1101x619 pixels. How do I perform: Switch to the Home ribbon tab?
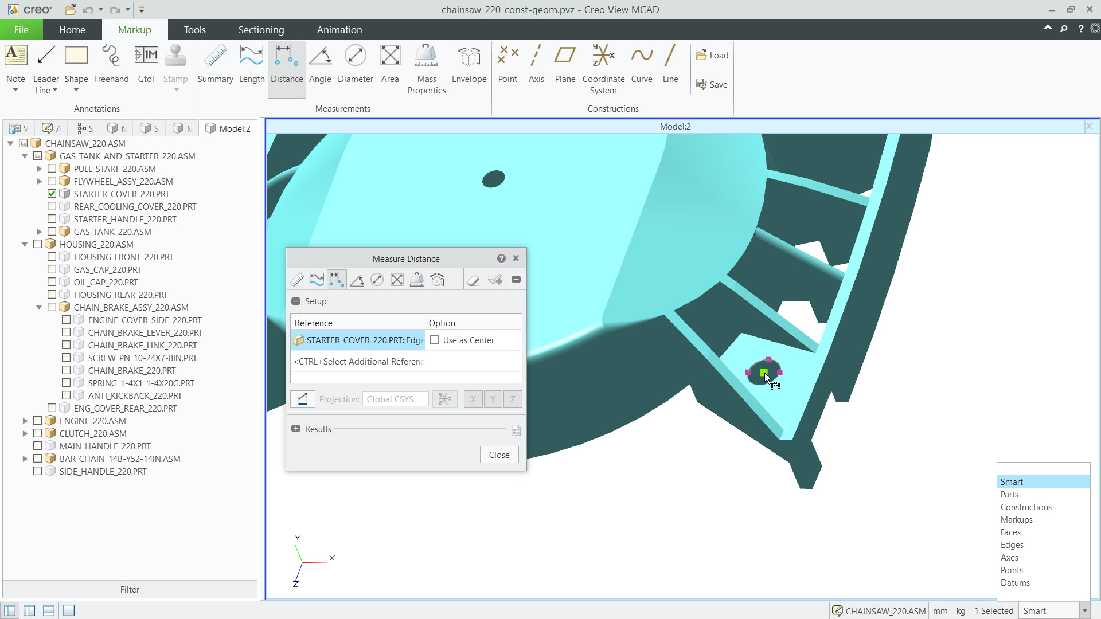click(72, 30)
